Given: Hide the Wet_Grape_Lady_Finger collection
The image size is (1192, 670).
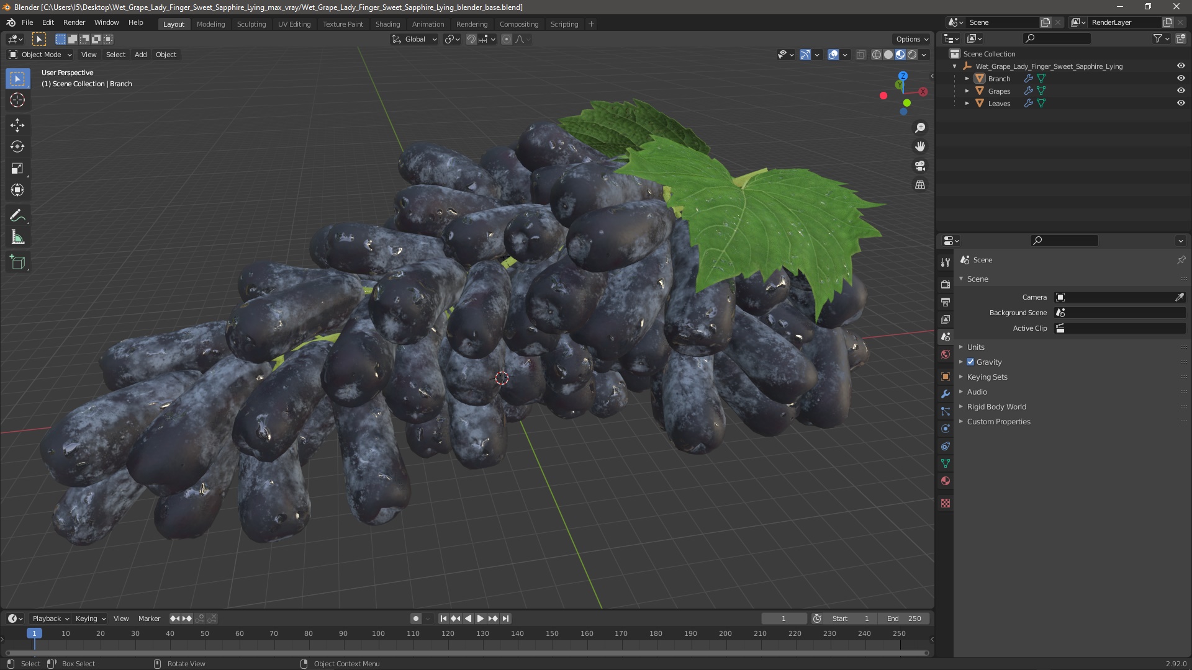Looking at the screenshot, I should click(x=1181, y=66).
